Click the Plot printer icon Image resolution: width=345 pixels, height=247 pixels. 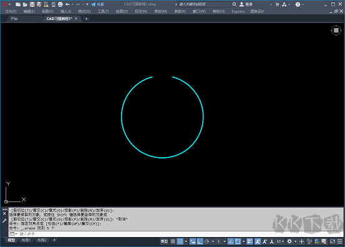click(60, 4)
